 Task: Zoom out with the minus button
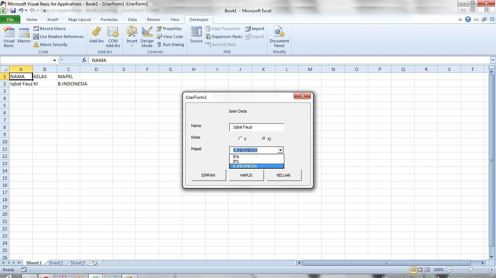coord(450,270)
